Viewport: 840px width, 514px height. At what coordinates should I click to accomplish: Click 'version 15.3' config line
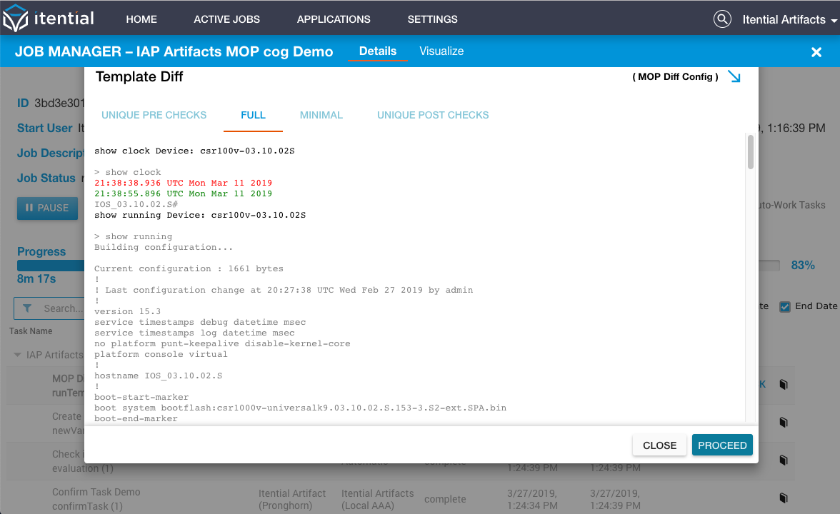coord(127,311)
